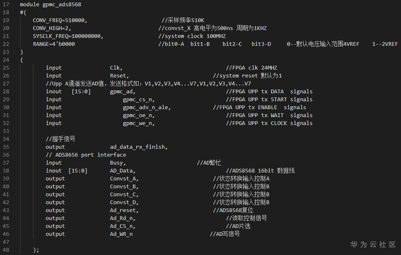
Task: Click the Reset input port name
Action: point(119,76)
